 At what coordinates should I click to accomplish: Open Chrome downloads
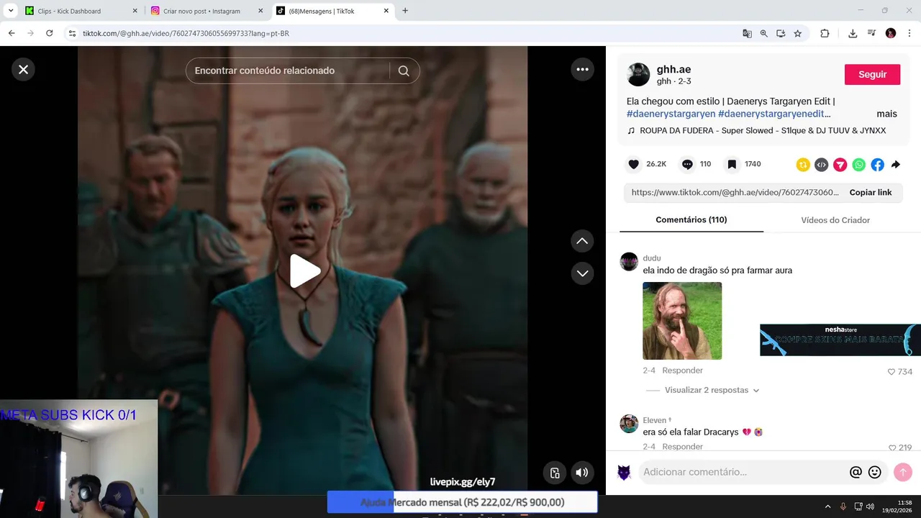(x=853, y=33)
